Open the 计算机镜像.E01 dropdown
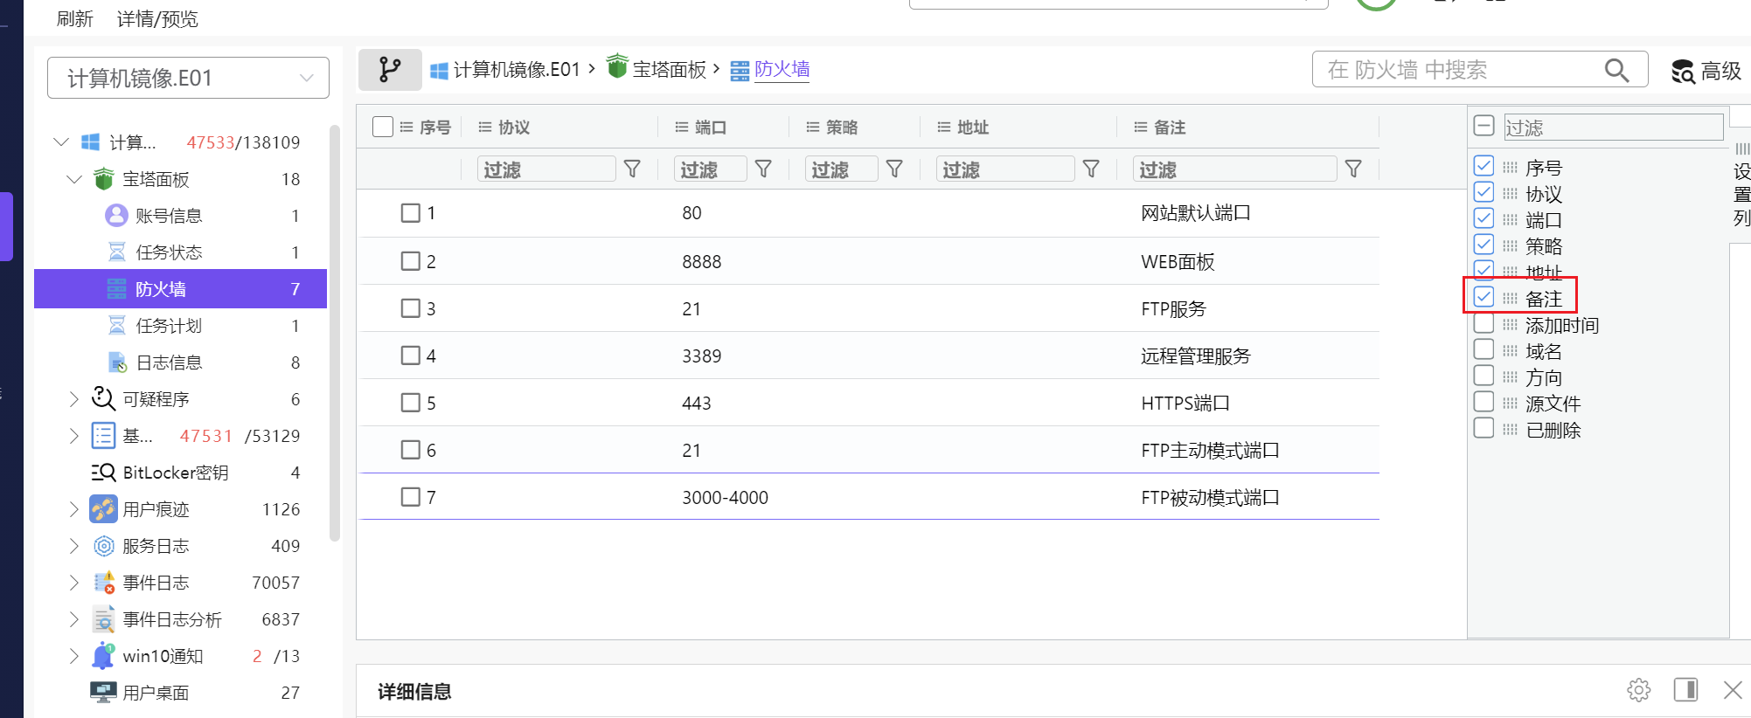The image size is (1751, 718). tap(188, 79)
